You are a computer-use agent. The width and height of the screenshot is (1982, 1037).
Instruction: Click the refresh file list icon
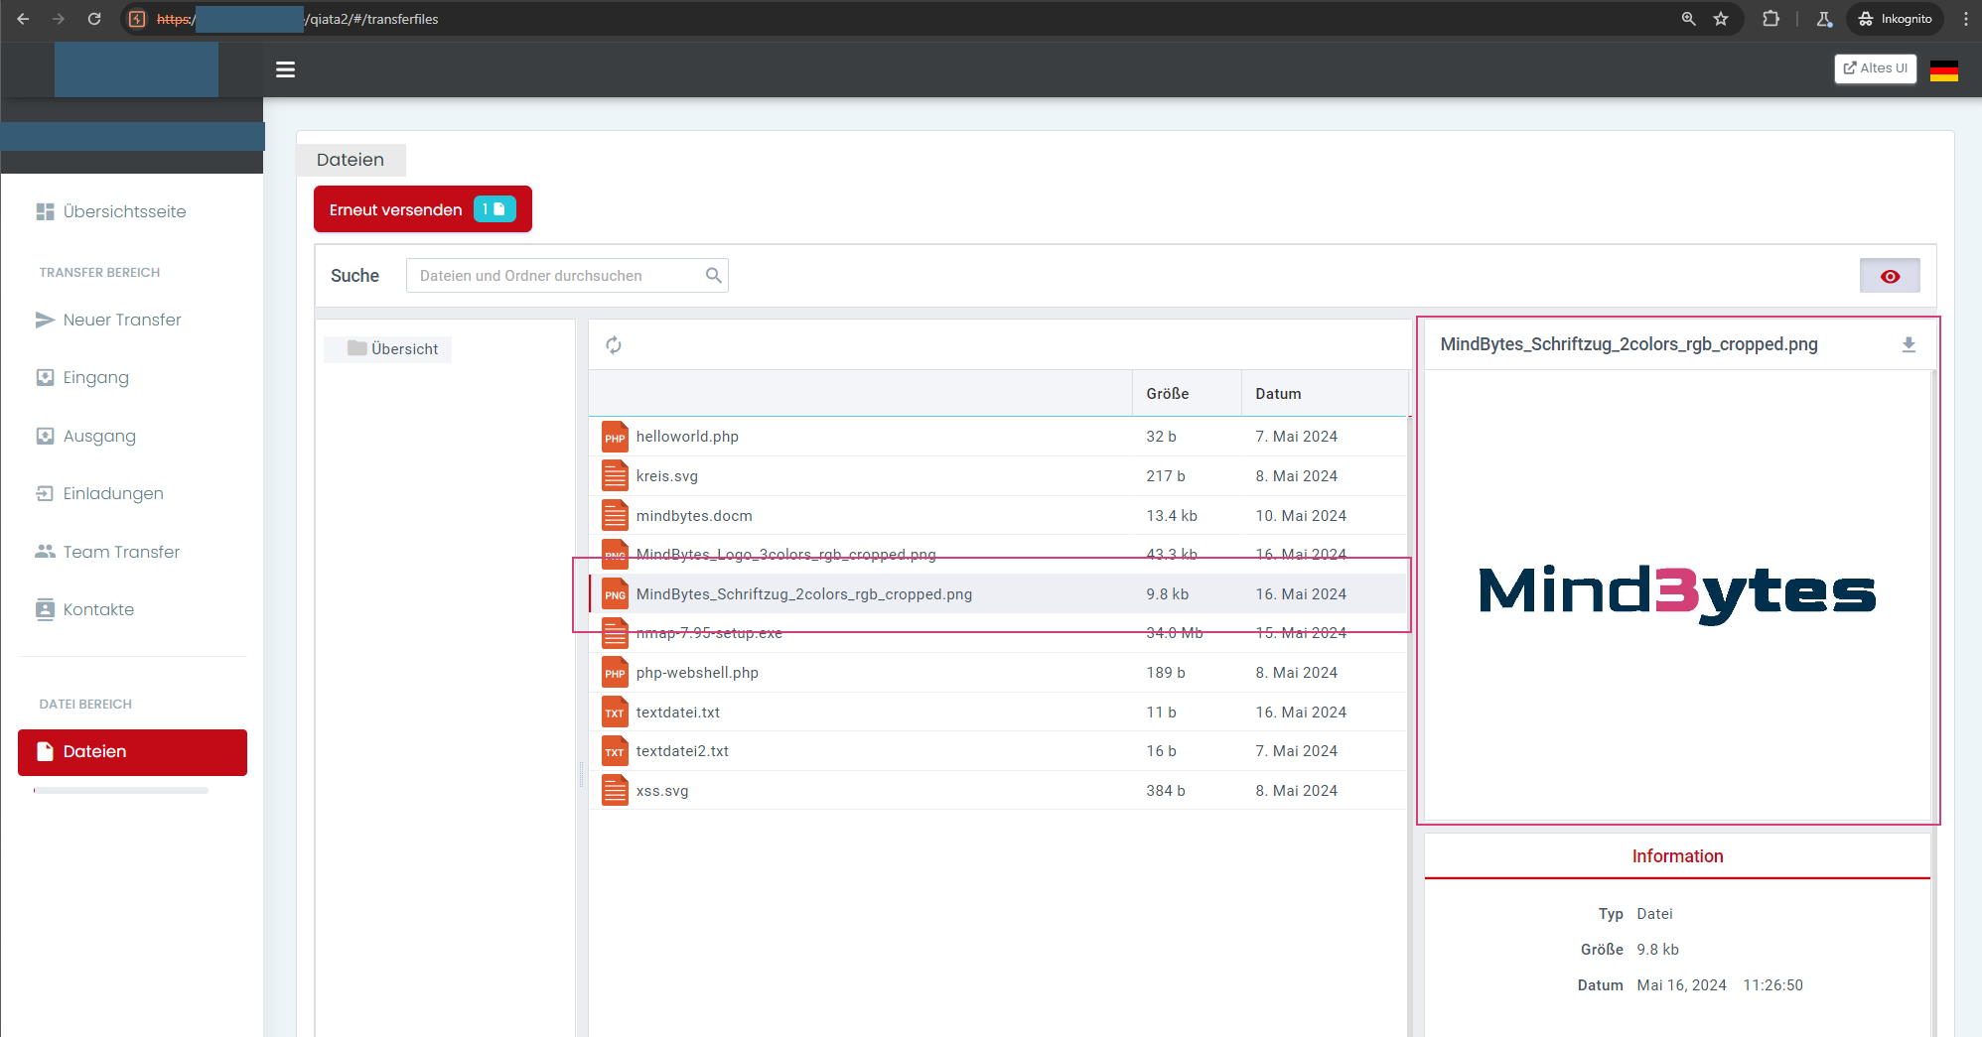(614, 345)
